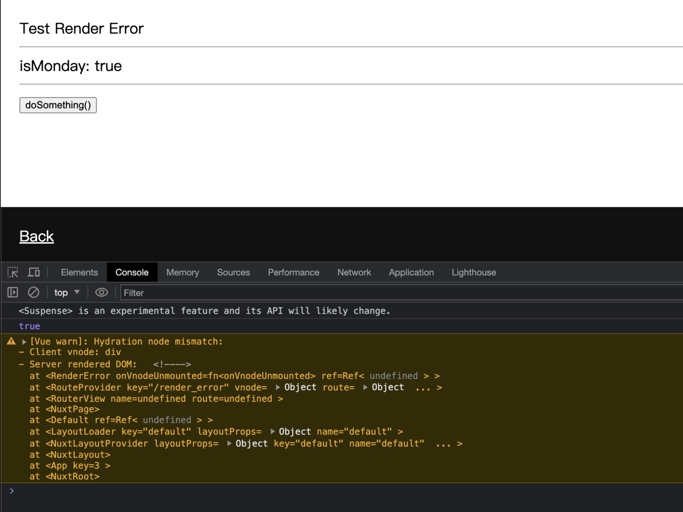
Task: Expand the Vue warn hydration mismatch message
Action: tap(24, 342)
